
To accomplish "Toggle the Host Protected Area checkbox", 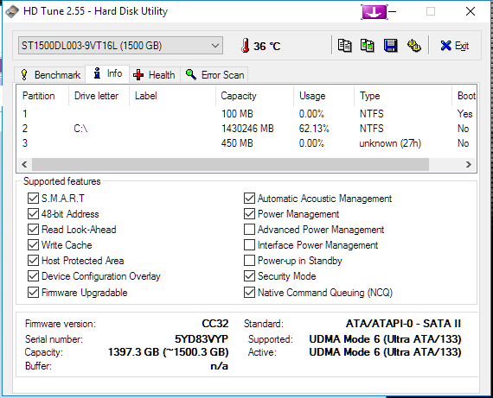I will click(33, 261).
